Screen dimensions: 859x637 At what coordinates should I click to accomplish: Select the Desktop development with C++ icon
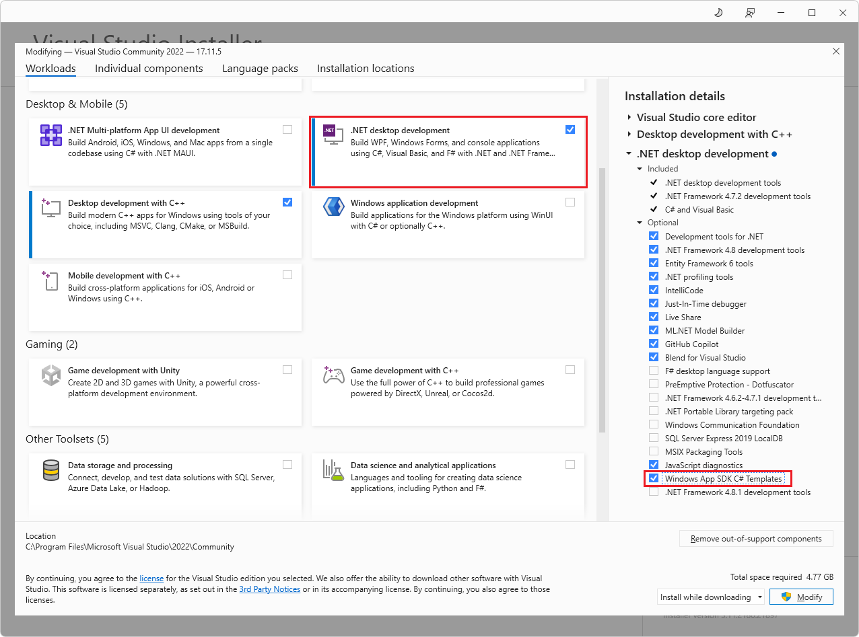50,207
